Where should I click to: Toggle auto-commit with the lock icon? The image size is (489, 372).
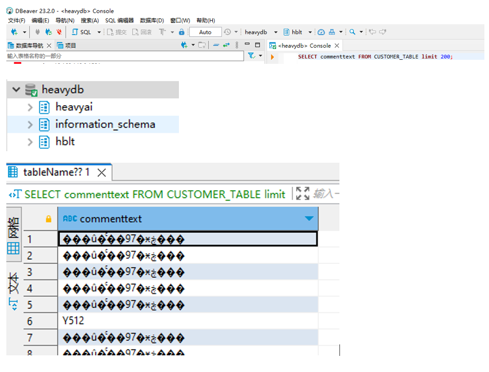tap(182, 32)
